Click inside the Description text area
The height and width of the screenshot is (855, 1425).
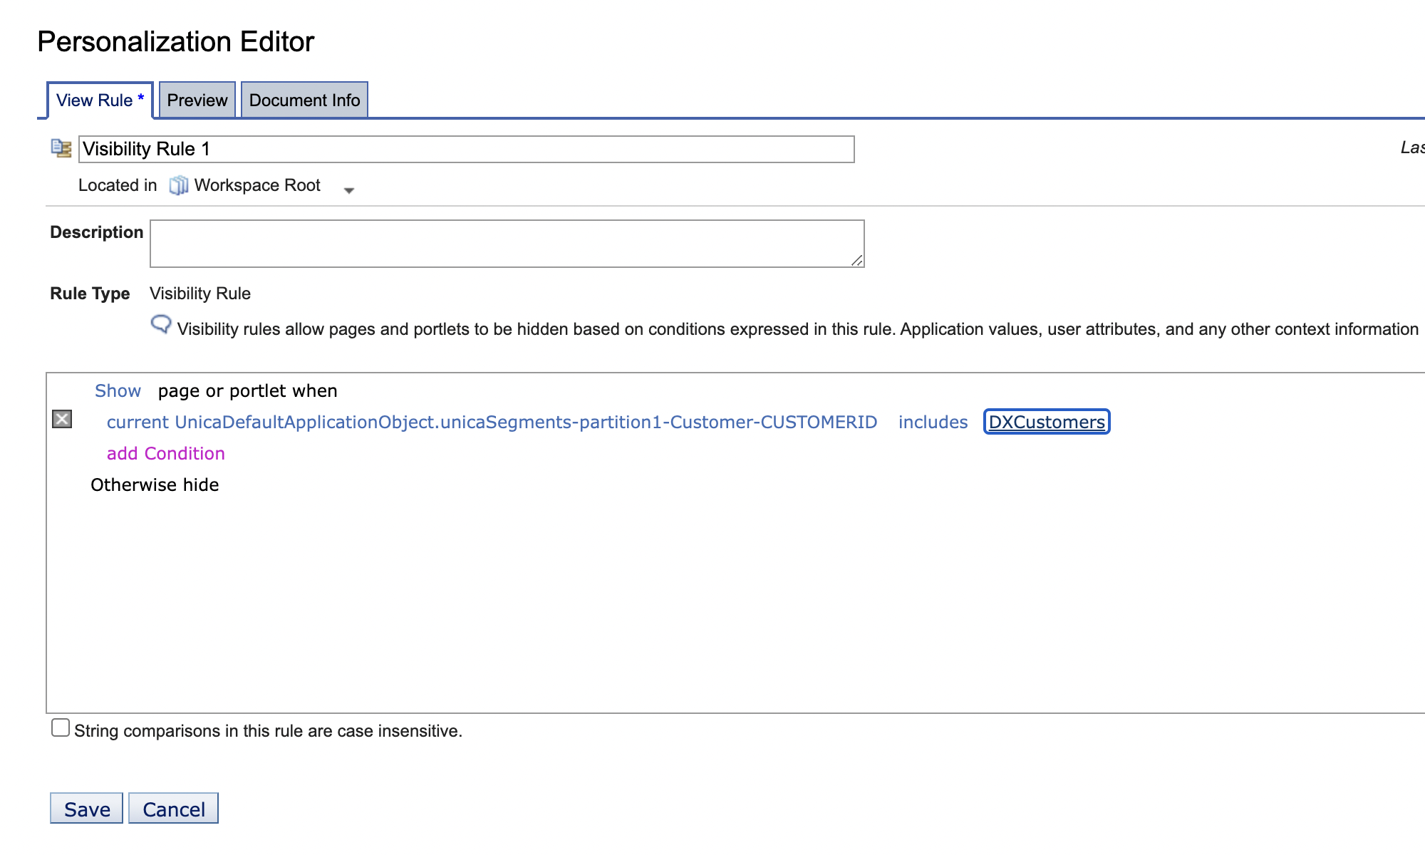(x=506, y=243)
